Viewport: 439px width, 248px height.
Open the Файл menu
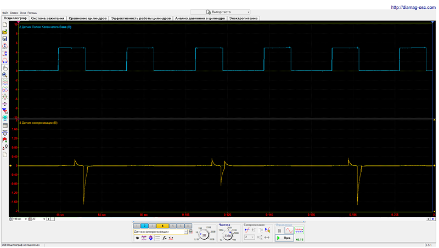point(5,13)
